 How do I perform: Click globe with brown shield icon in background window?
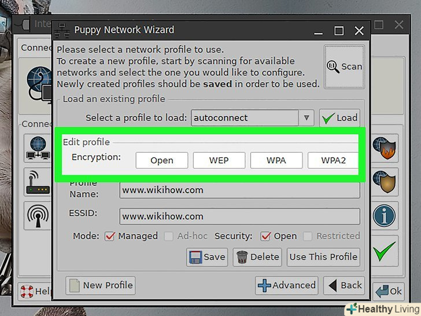385,182
